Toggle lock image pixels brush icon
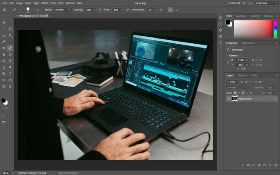This screenshot has height=175, width=280. tap(239, 93)
